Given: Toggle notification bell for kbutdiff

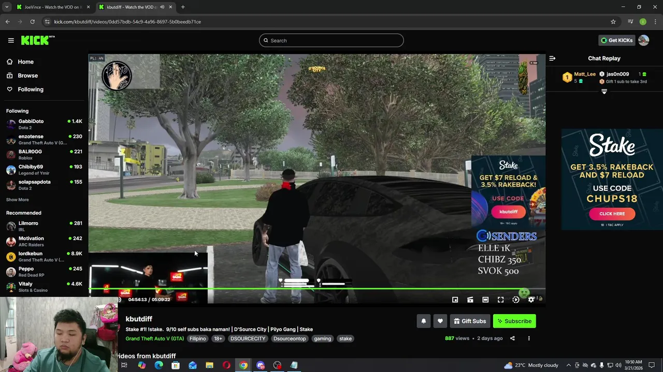Looking at the screenshot, I should click(423, 321).
